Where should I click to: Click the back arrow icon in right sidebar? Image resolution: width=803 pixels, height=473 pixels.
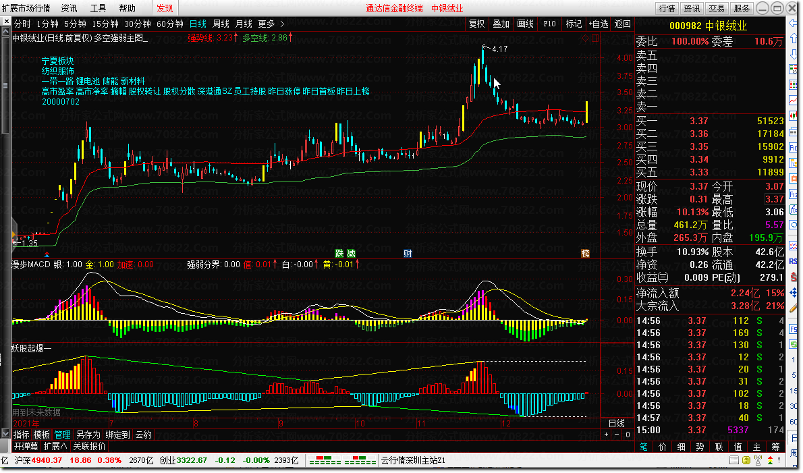794,23
